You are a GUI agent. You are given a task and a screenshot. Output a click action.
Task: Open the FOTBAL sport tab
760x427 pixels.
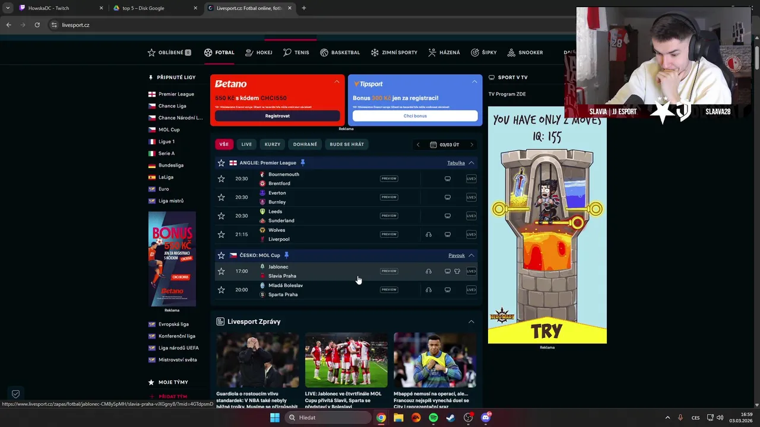tap(219, 52)
